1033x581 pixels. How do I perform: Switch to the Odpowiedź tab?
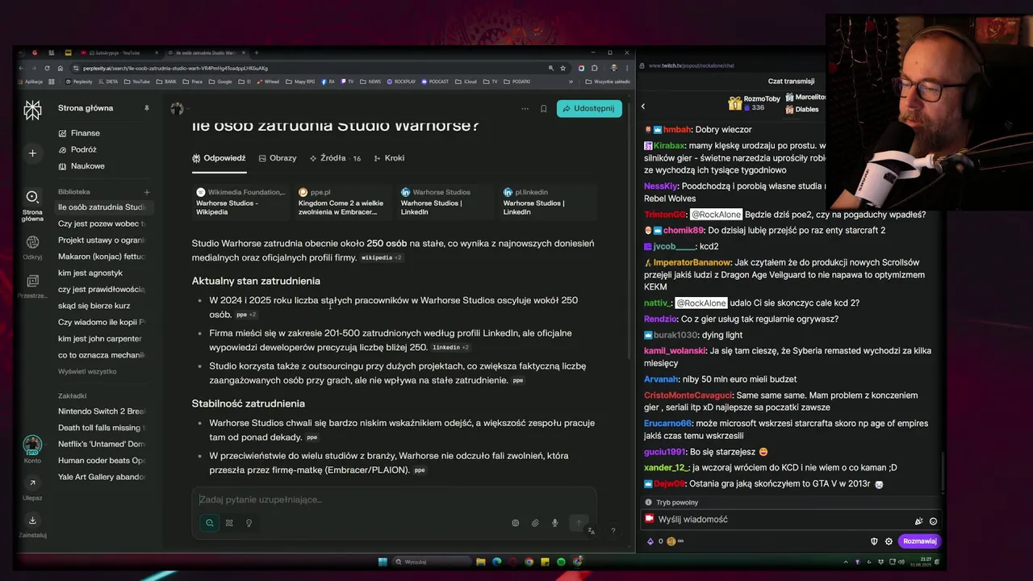pos(219,158)
